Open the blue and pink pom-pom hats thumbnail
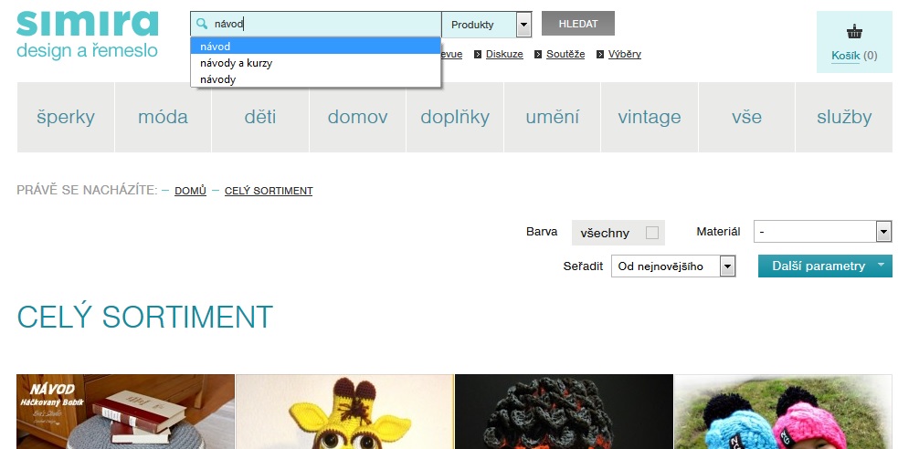Image resolution: width=898 pixels, height=449 pixels. pos(784,412)
